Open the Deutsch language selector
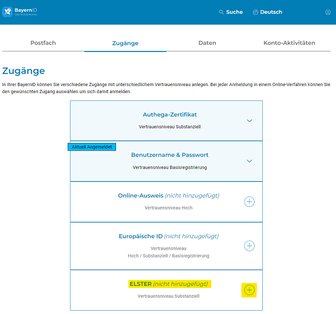 (271, 12)
